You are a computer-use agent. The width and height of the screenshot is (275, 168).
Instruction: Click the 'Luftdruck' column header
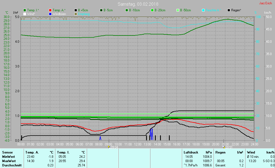pos(191,152)
